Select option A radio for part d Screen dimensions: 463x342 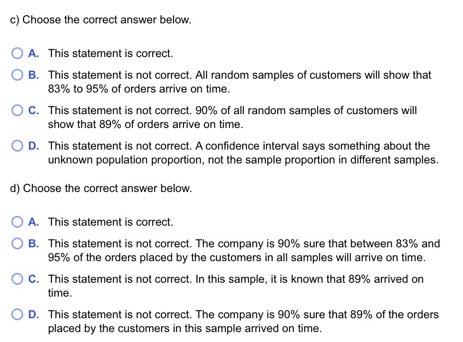point(17,222)
